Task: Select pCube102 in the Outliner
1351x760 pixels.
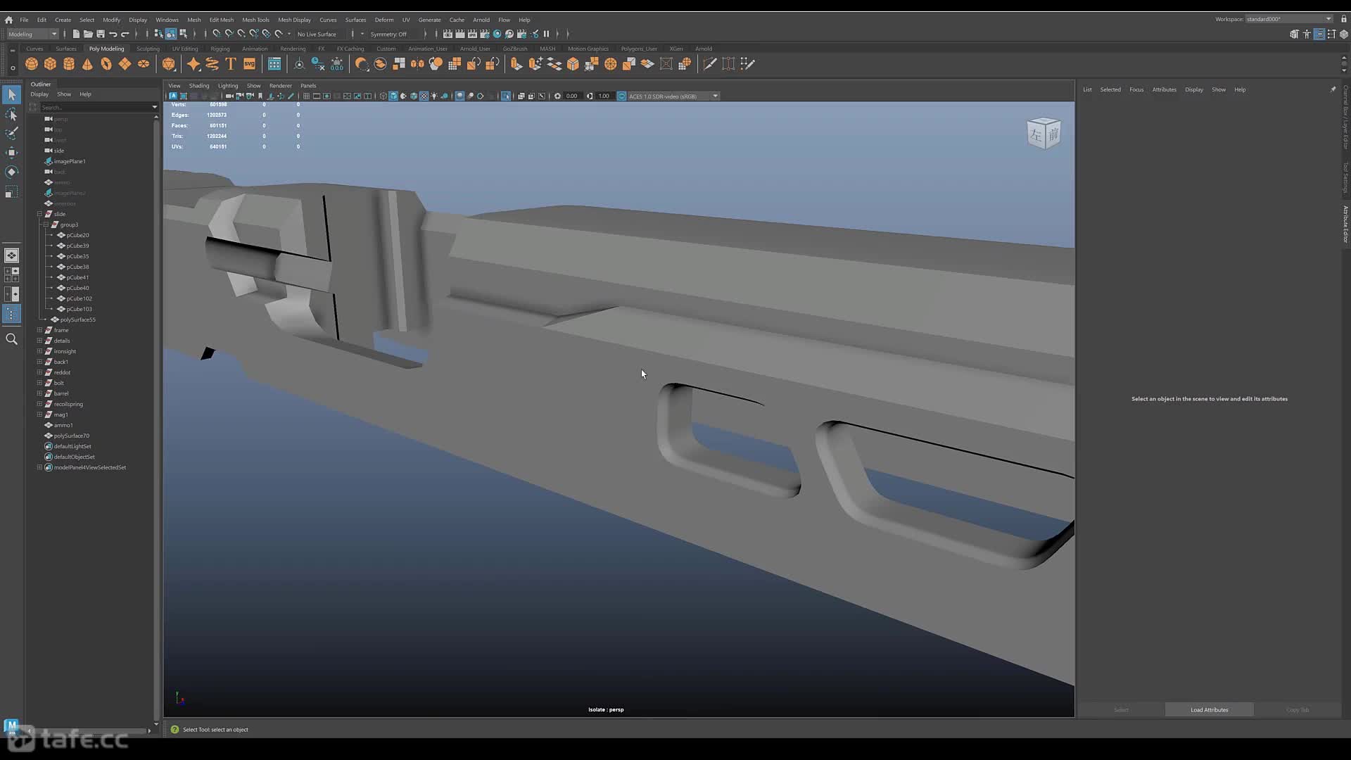Action: [79, 298]
